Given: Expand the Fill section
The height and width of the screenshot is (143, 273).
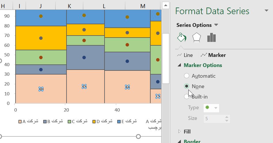Looking at the screenshot, I should tap(179, 132).
